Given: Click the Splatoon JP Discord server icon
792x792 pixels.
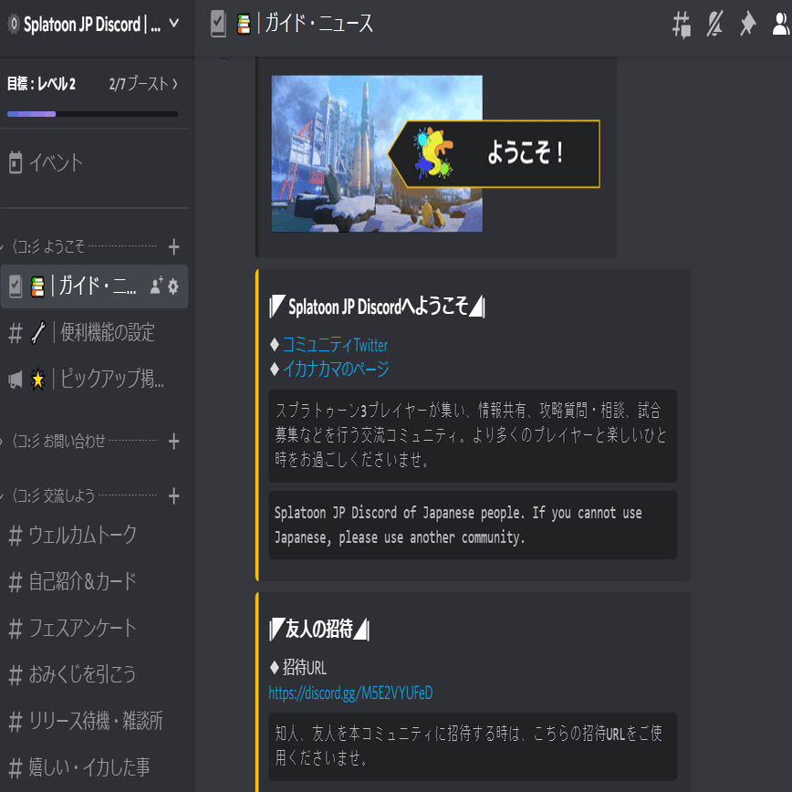Looking at the screenshot, I should [13, 23].
